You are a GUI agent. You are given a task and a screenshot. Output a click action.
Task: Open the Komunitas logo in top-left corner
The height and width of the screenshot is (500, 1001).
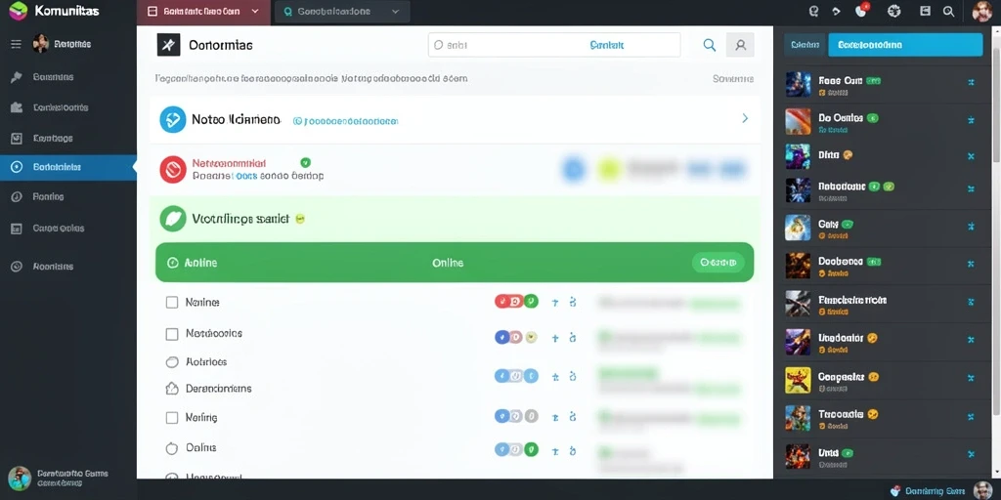[19, 10]
